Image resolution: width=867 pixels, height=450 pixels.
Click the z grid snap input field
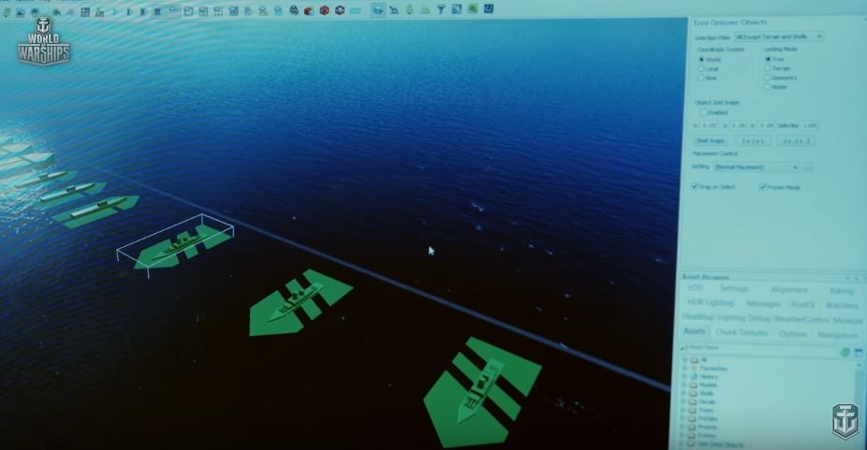[x=767, y=125]
